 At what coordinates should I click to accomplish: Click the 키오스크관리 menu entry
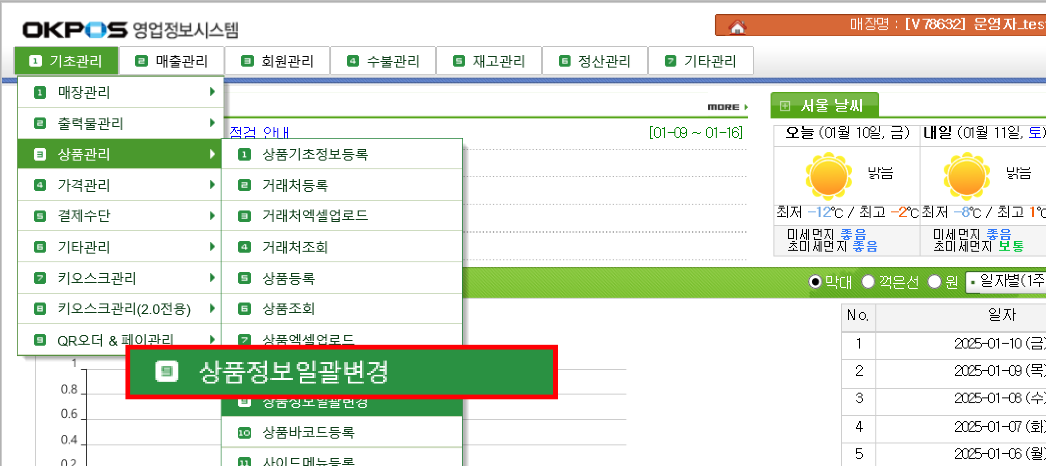point(97,278)
